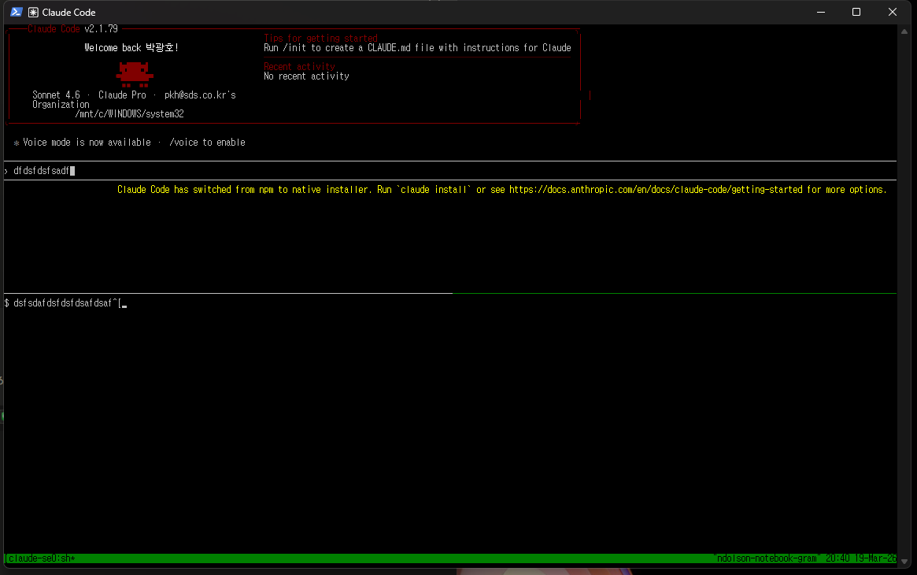The width and height of the screenshot is (917, 575).
Task: Click the 'Sonnet 4.6' model label
Action: (56, 95)
